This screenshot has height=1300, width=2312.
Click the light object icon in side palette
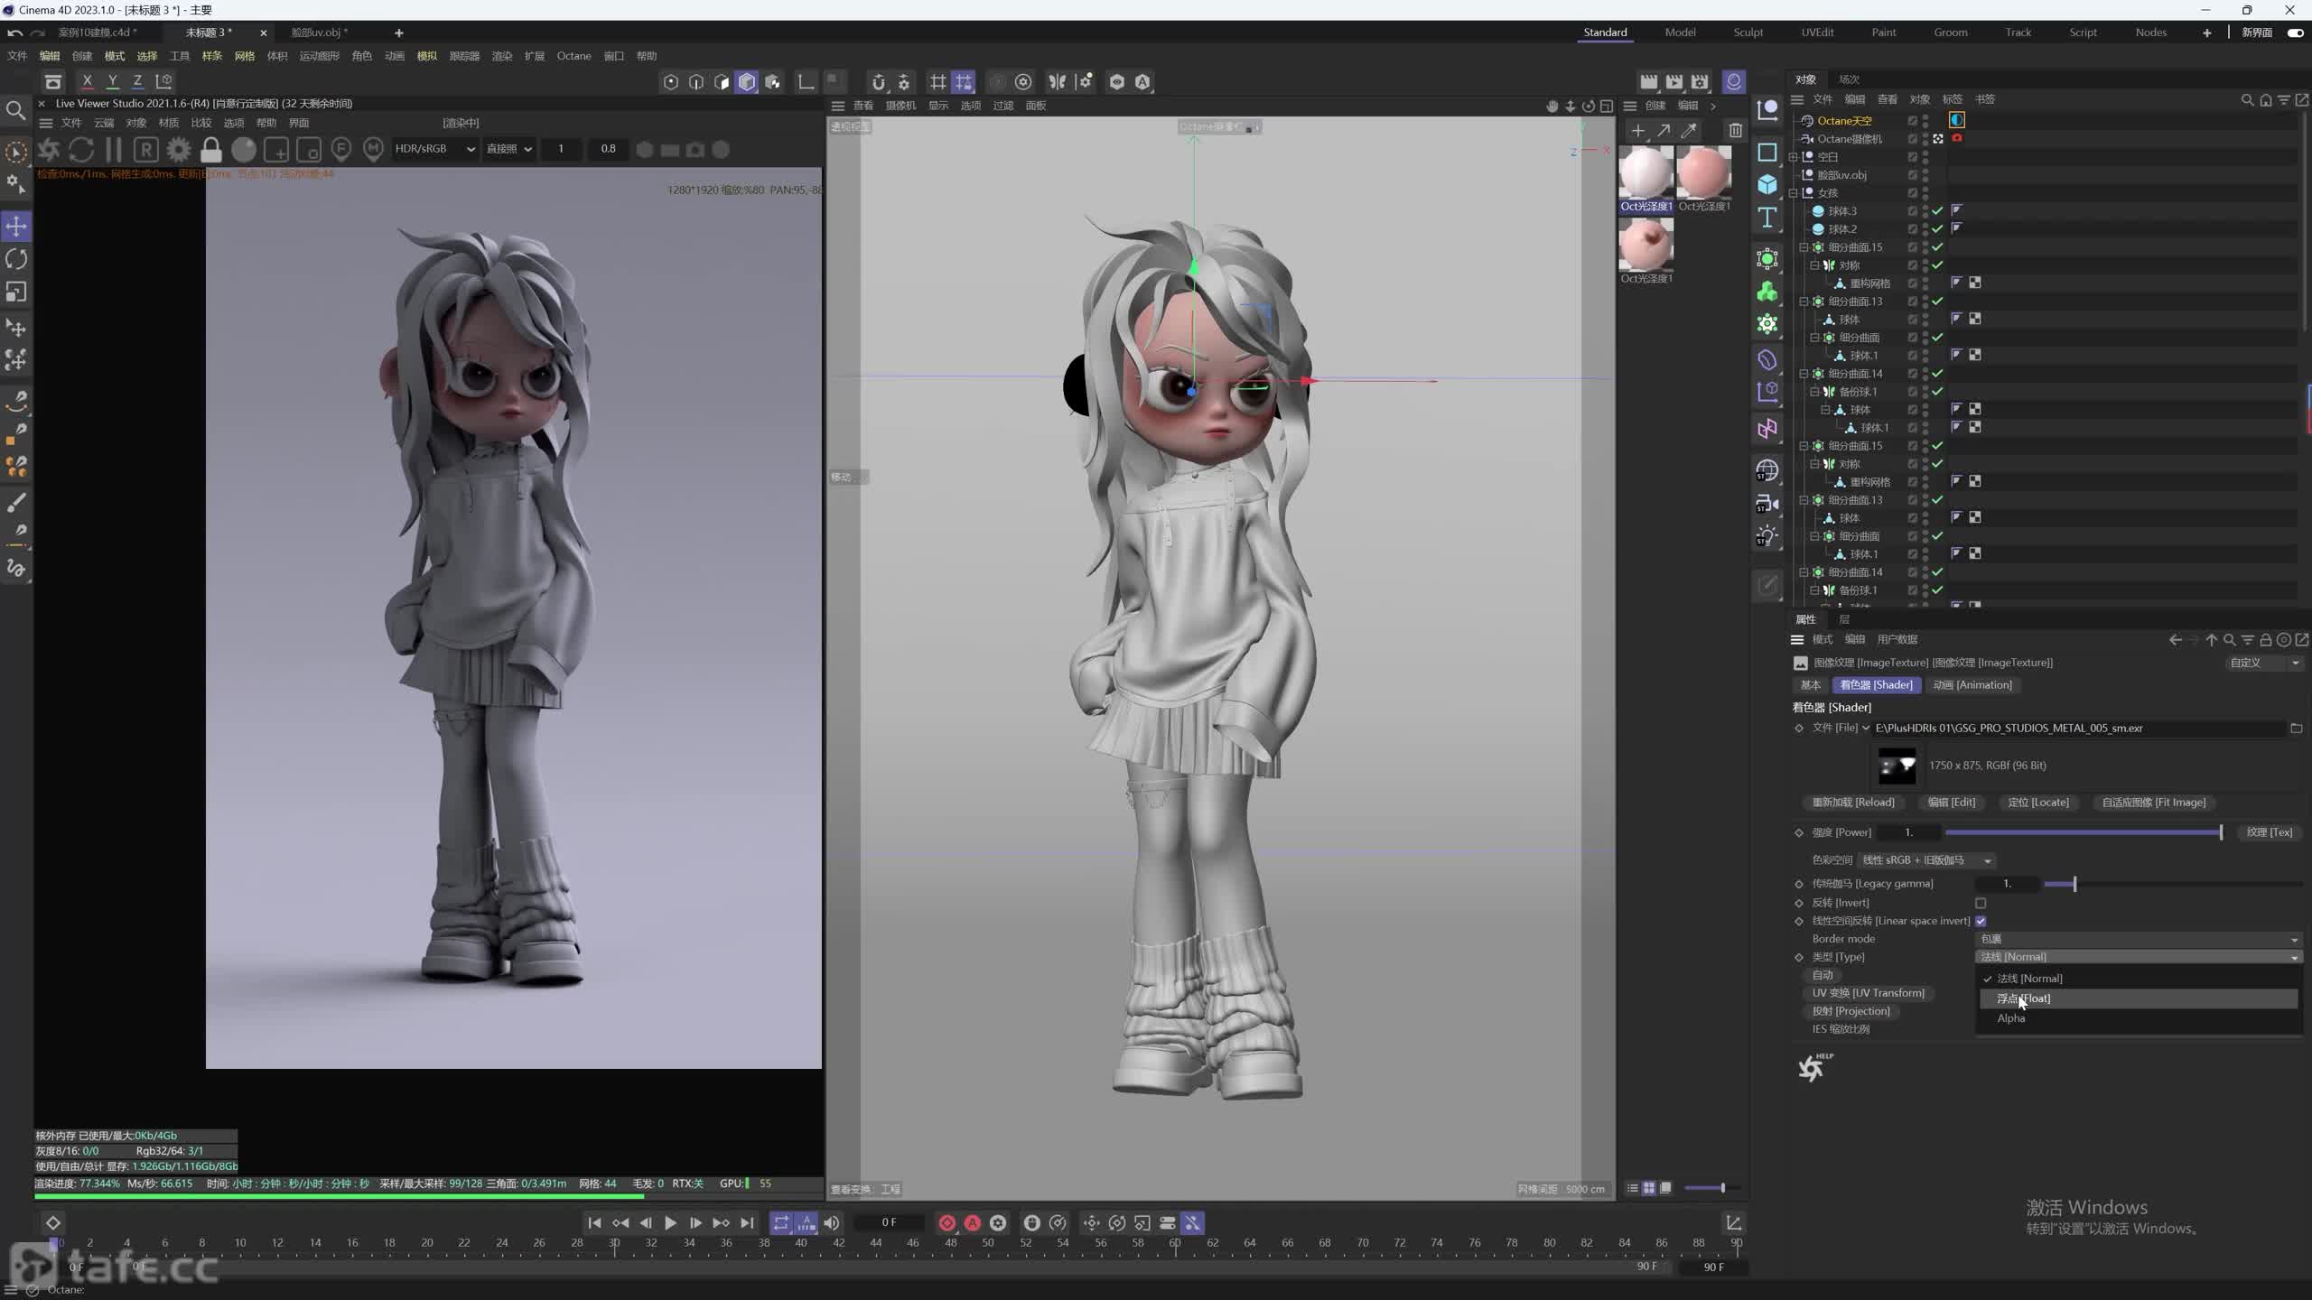(x=1767, y=536)
